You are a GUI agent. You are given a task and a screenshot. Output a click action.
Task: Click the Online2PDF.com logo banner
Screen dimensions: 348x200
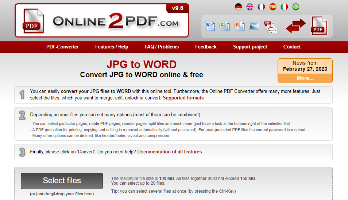coord(102,20)
